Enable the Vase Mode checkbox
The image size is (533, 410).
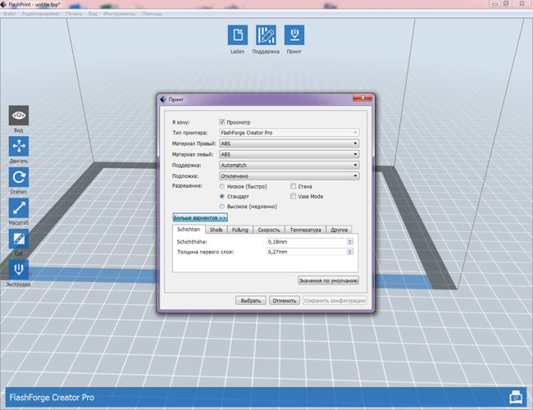click(294, 197)
